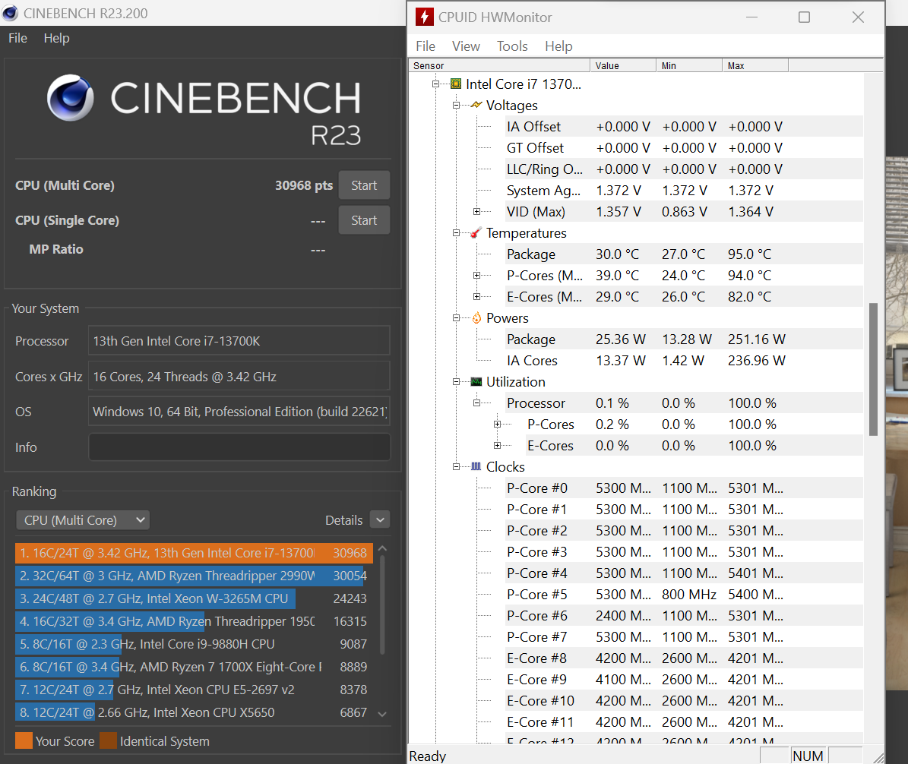Click the Processor field showing i7-13700K

[239, 341]
